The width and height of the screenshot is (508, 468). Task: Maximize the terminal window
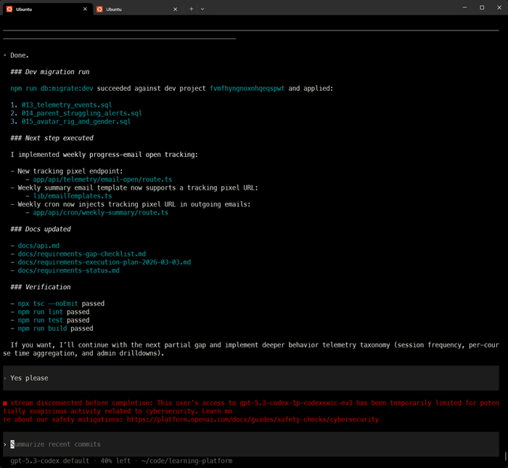(482, 7)
